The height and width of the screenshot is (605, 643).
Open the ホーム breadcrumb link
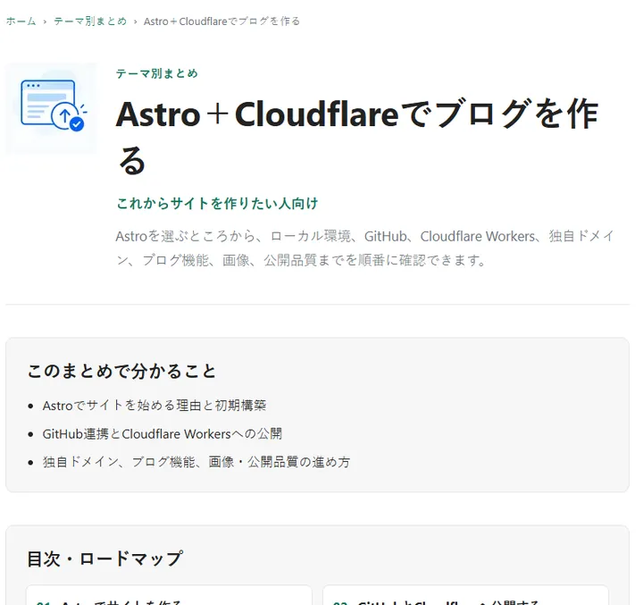[x=21, y=21]
